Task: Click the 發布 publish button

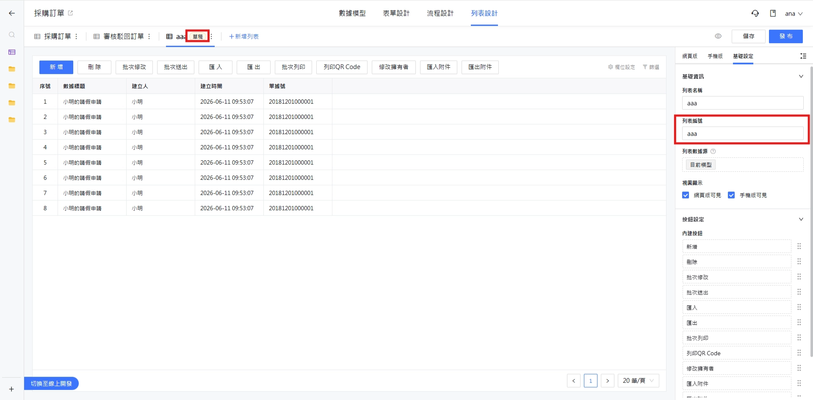Action: pyautogui.click(x=786, y=36)
